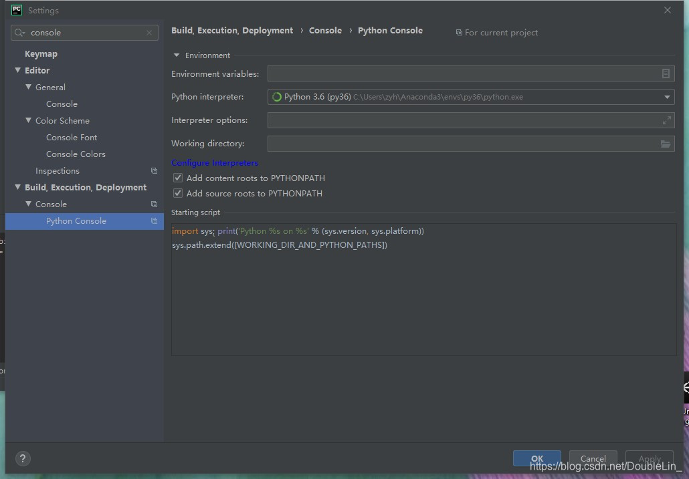Viewport: 689px width, 479px height.
Task: Click the OK button
Action: pos(537,458)
